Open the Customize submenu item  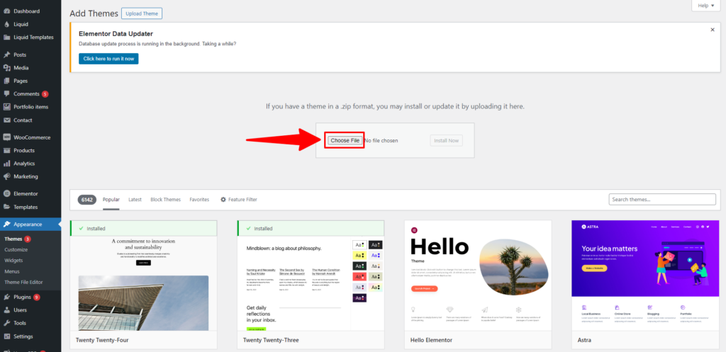16,250
